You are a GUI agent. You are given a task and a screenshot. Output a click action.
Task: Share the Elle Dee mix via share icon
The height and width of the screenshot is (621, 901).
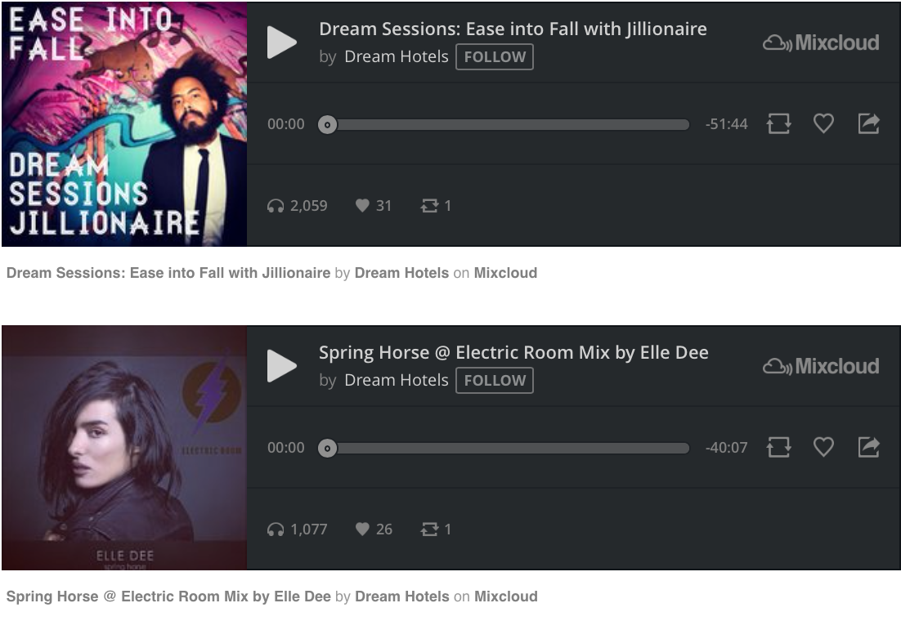869,447
